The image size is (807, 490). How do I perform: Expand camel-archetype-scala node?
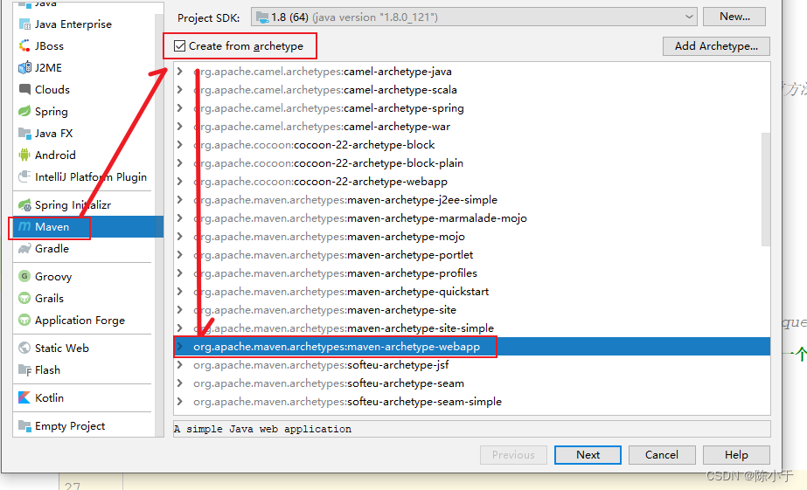179,89
